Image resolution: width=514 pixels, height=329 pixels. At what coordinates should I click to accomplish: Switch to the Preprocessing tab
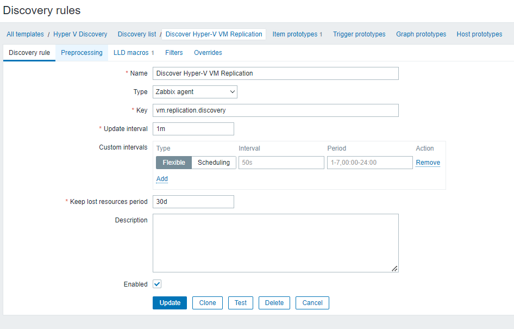coord(82,53)
